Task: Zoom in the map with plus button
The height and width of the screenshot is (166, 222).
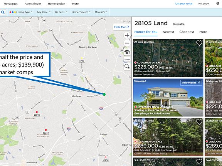Action: point(127,35)
